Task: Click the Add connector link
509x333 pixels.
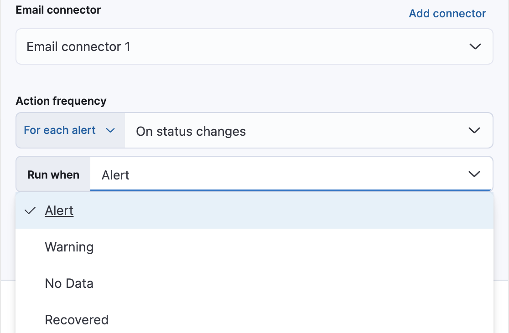Action: 447,13
